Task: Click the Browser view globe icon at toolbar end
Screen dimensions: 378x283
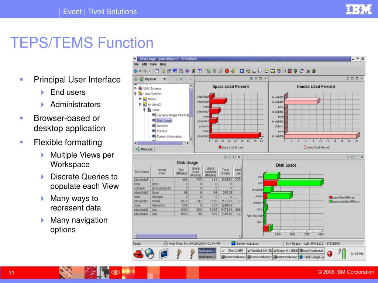Action: pyautogui.click(x=314, y=71)
